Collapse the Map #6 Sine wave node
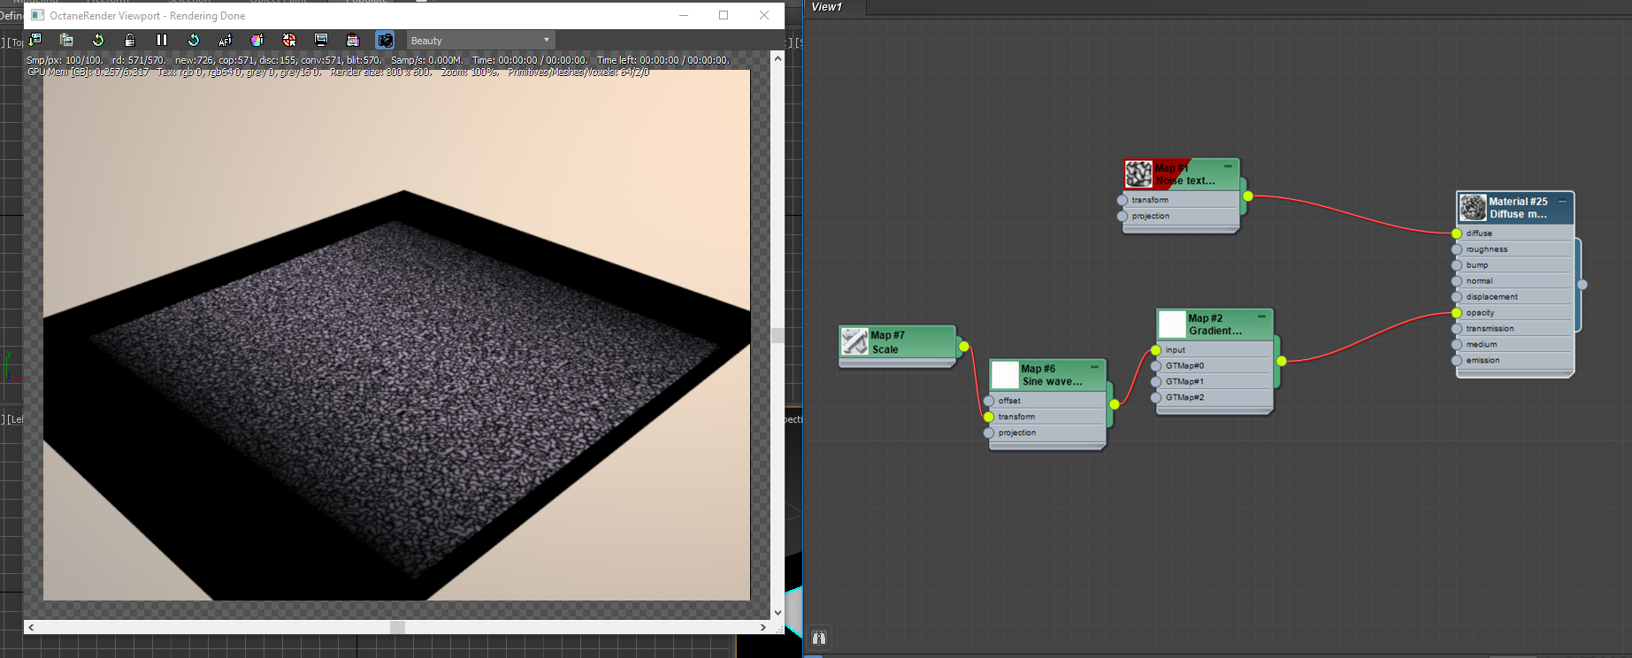The height and width of the screenshot is (658, 1632). 1094,367
